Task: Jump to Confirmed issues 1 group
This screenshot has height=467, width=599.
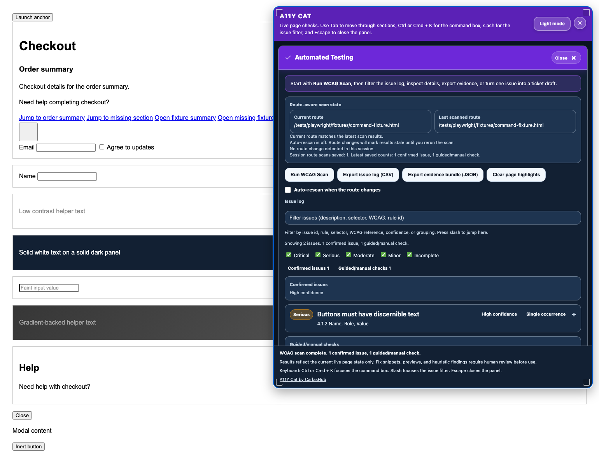Action: [308, 268]
